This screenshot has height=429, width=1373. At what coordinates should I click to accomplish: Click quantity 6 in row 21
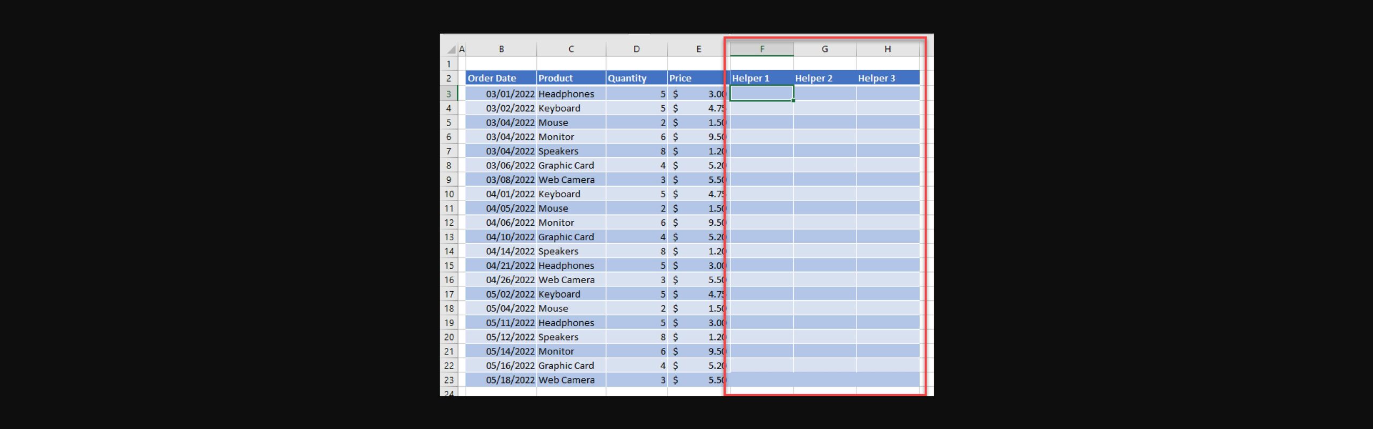click(637, 351)
